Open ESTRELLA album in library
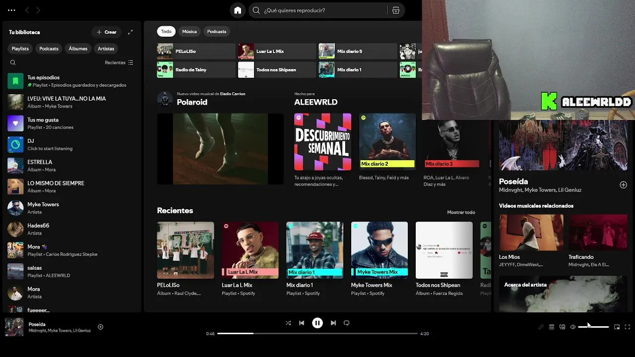 (72, 166)
